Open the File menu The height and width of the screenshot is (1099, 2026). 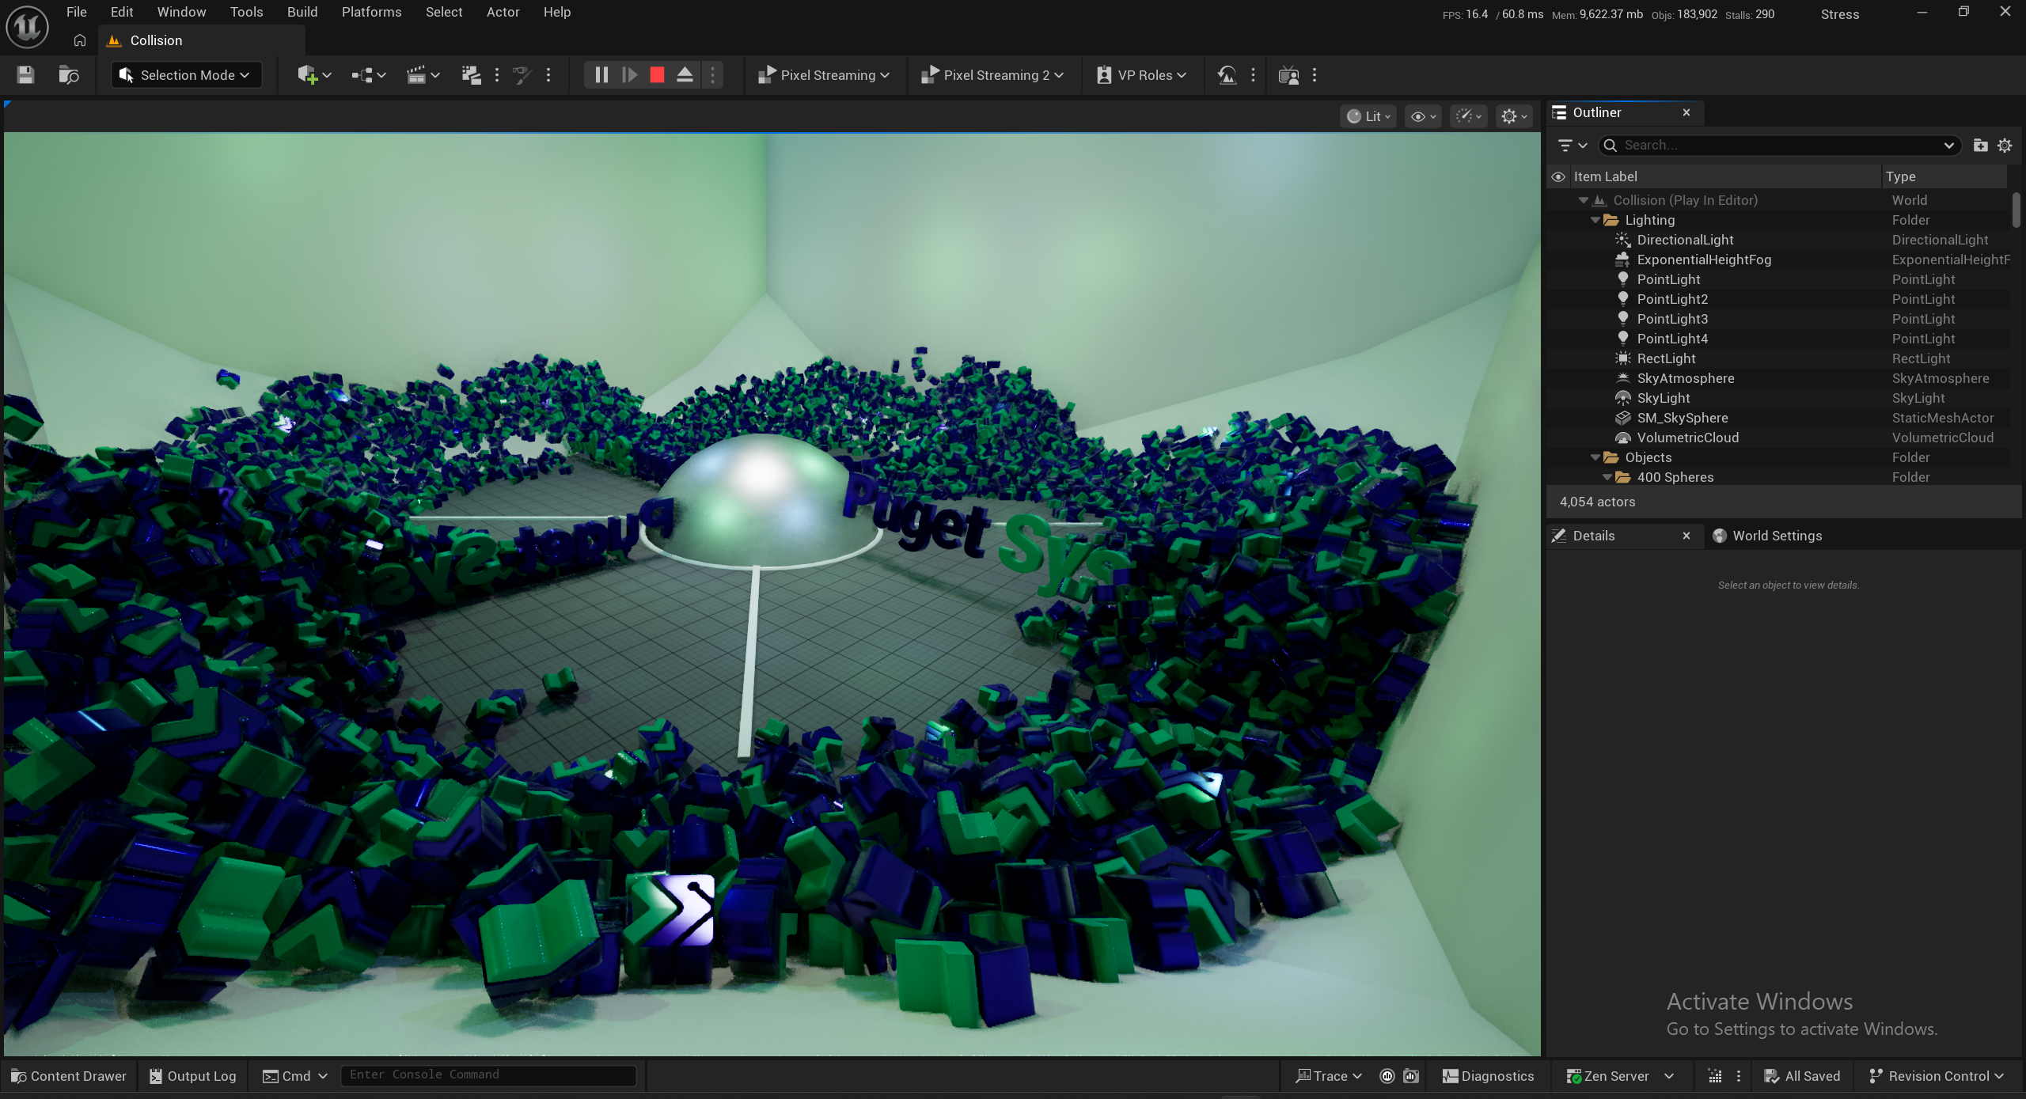pos(77,12)
